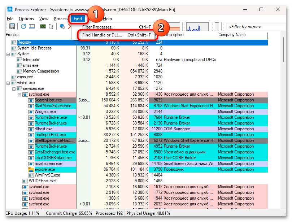This screenshot has width=292, height=222.
Task: Open Properties via the info gear icon
Action: [62, 26]
